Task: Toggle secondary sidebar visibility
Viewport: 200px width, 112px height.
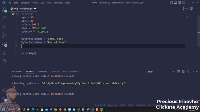Action: (x=179, y=2)
